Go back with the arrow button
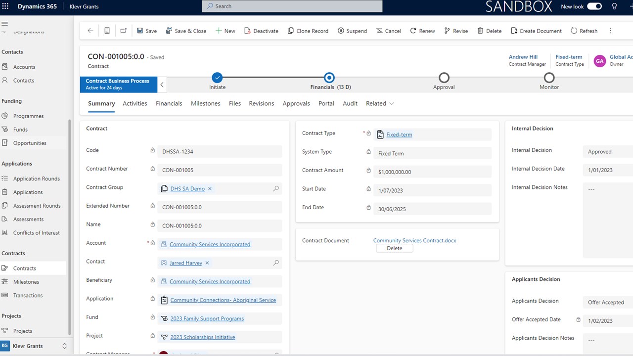Viewport: 633px width, 356px height. [x=90, y=31]
